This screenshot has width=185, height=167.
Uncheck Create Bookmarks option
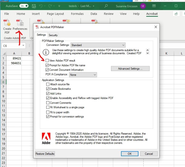(48, 89)
